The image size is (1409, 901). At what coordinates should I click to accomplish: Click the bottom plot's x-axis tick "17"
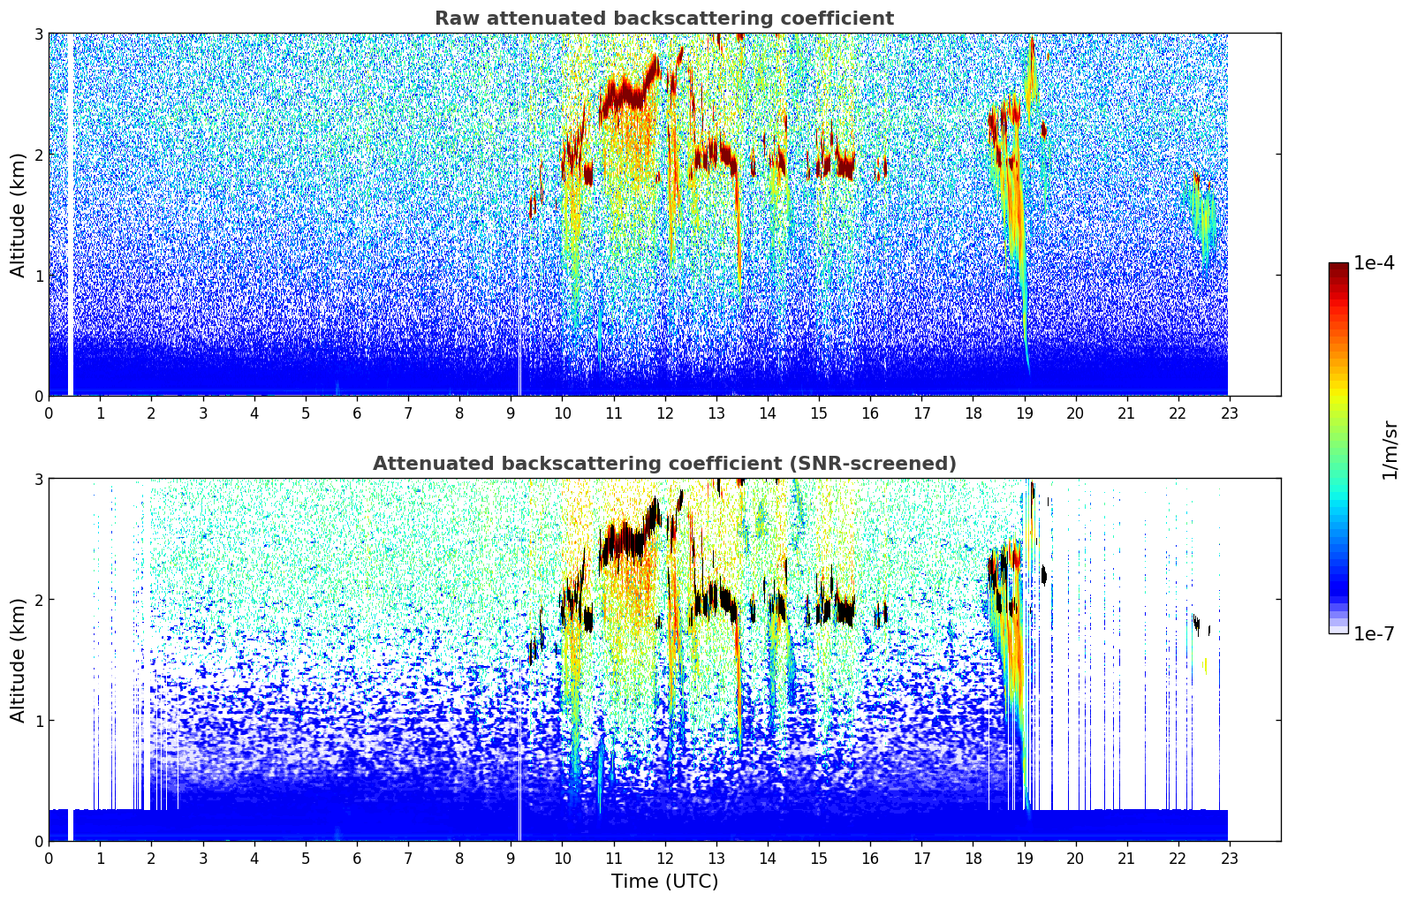921,858
